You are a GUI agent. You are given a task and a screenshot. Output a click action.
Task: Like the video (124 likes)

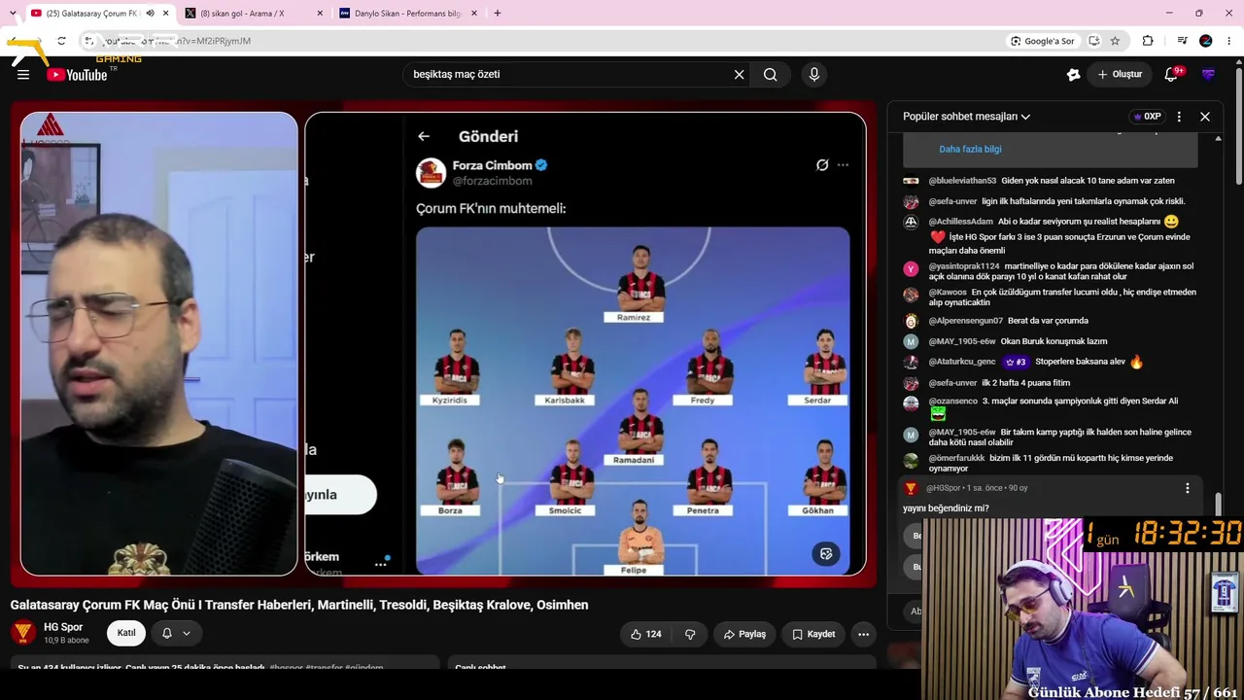pos(645,634)
